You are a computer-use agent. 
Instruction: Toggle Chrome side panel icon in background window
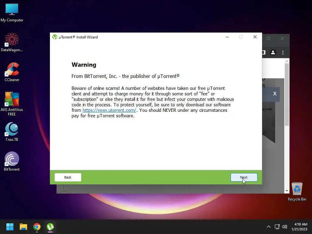click(x=264, y=52)
